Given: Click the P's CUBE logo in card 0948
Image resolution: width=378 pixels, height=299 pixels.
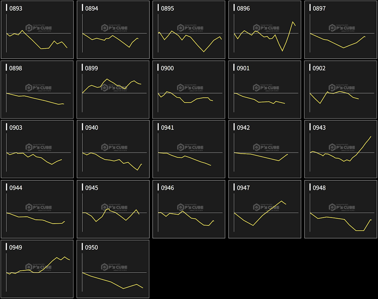Looking at the screenshot, I should pos(342,207).
